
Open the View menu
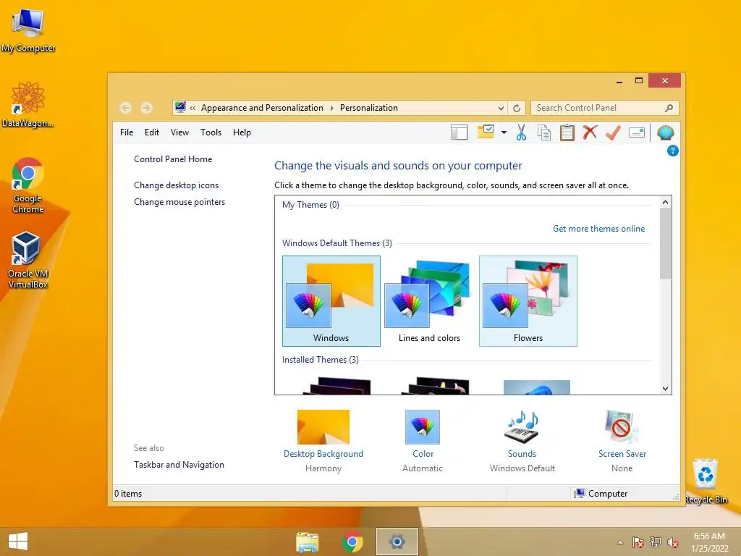point(179,132)
